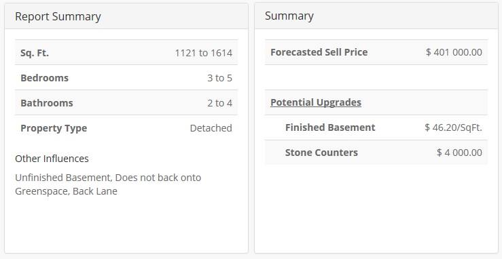Click the $ 401 000.00 price value
This screenshot has height=259, width=502.
coord(454,52)
